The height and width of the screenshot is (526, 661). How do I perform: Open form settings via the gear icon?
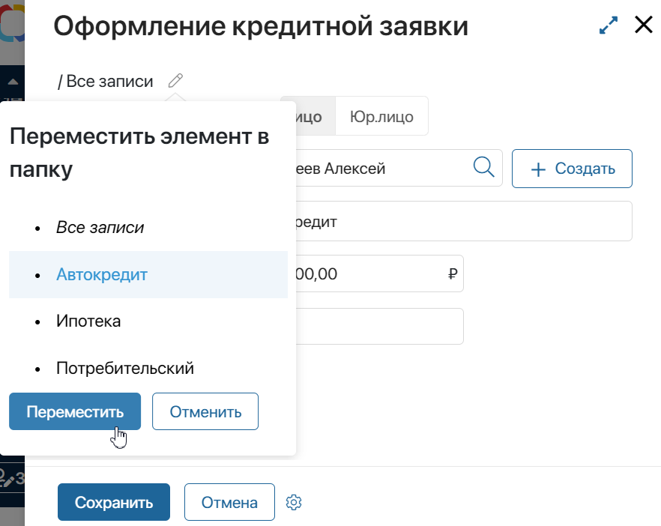tap(293, 502)
